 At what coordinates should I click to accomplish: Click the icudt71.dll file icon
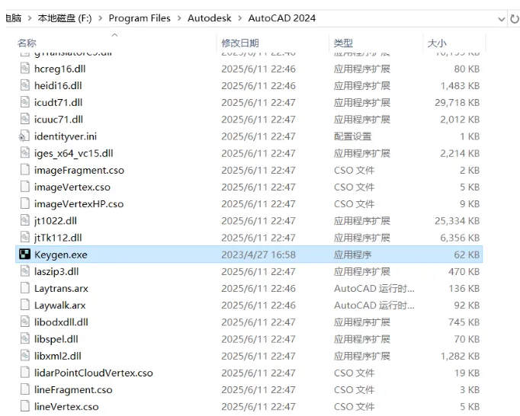25,102
